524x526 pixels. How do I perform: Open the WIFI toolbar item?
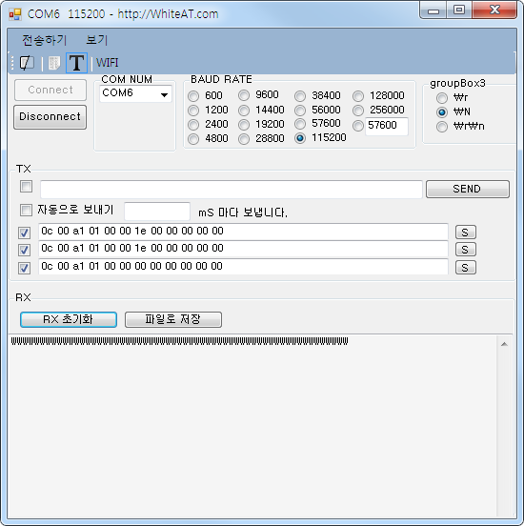pyautogui.click(x=107, y=63)
